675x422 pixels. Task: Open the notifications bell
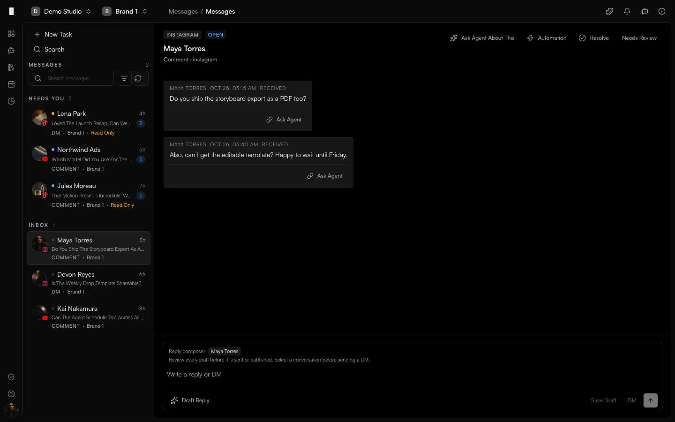(627, 11)
